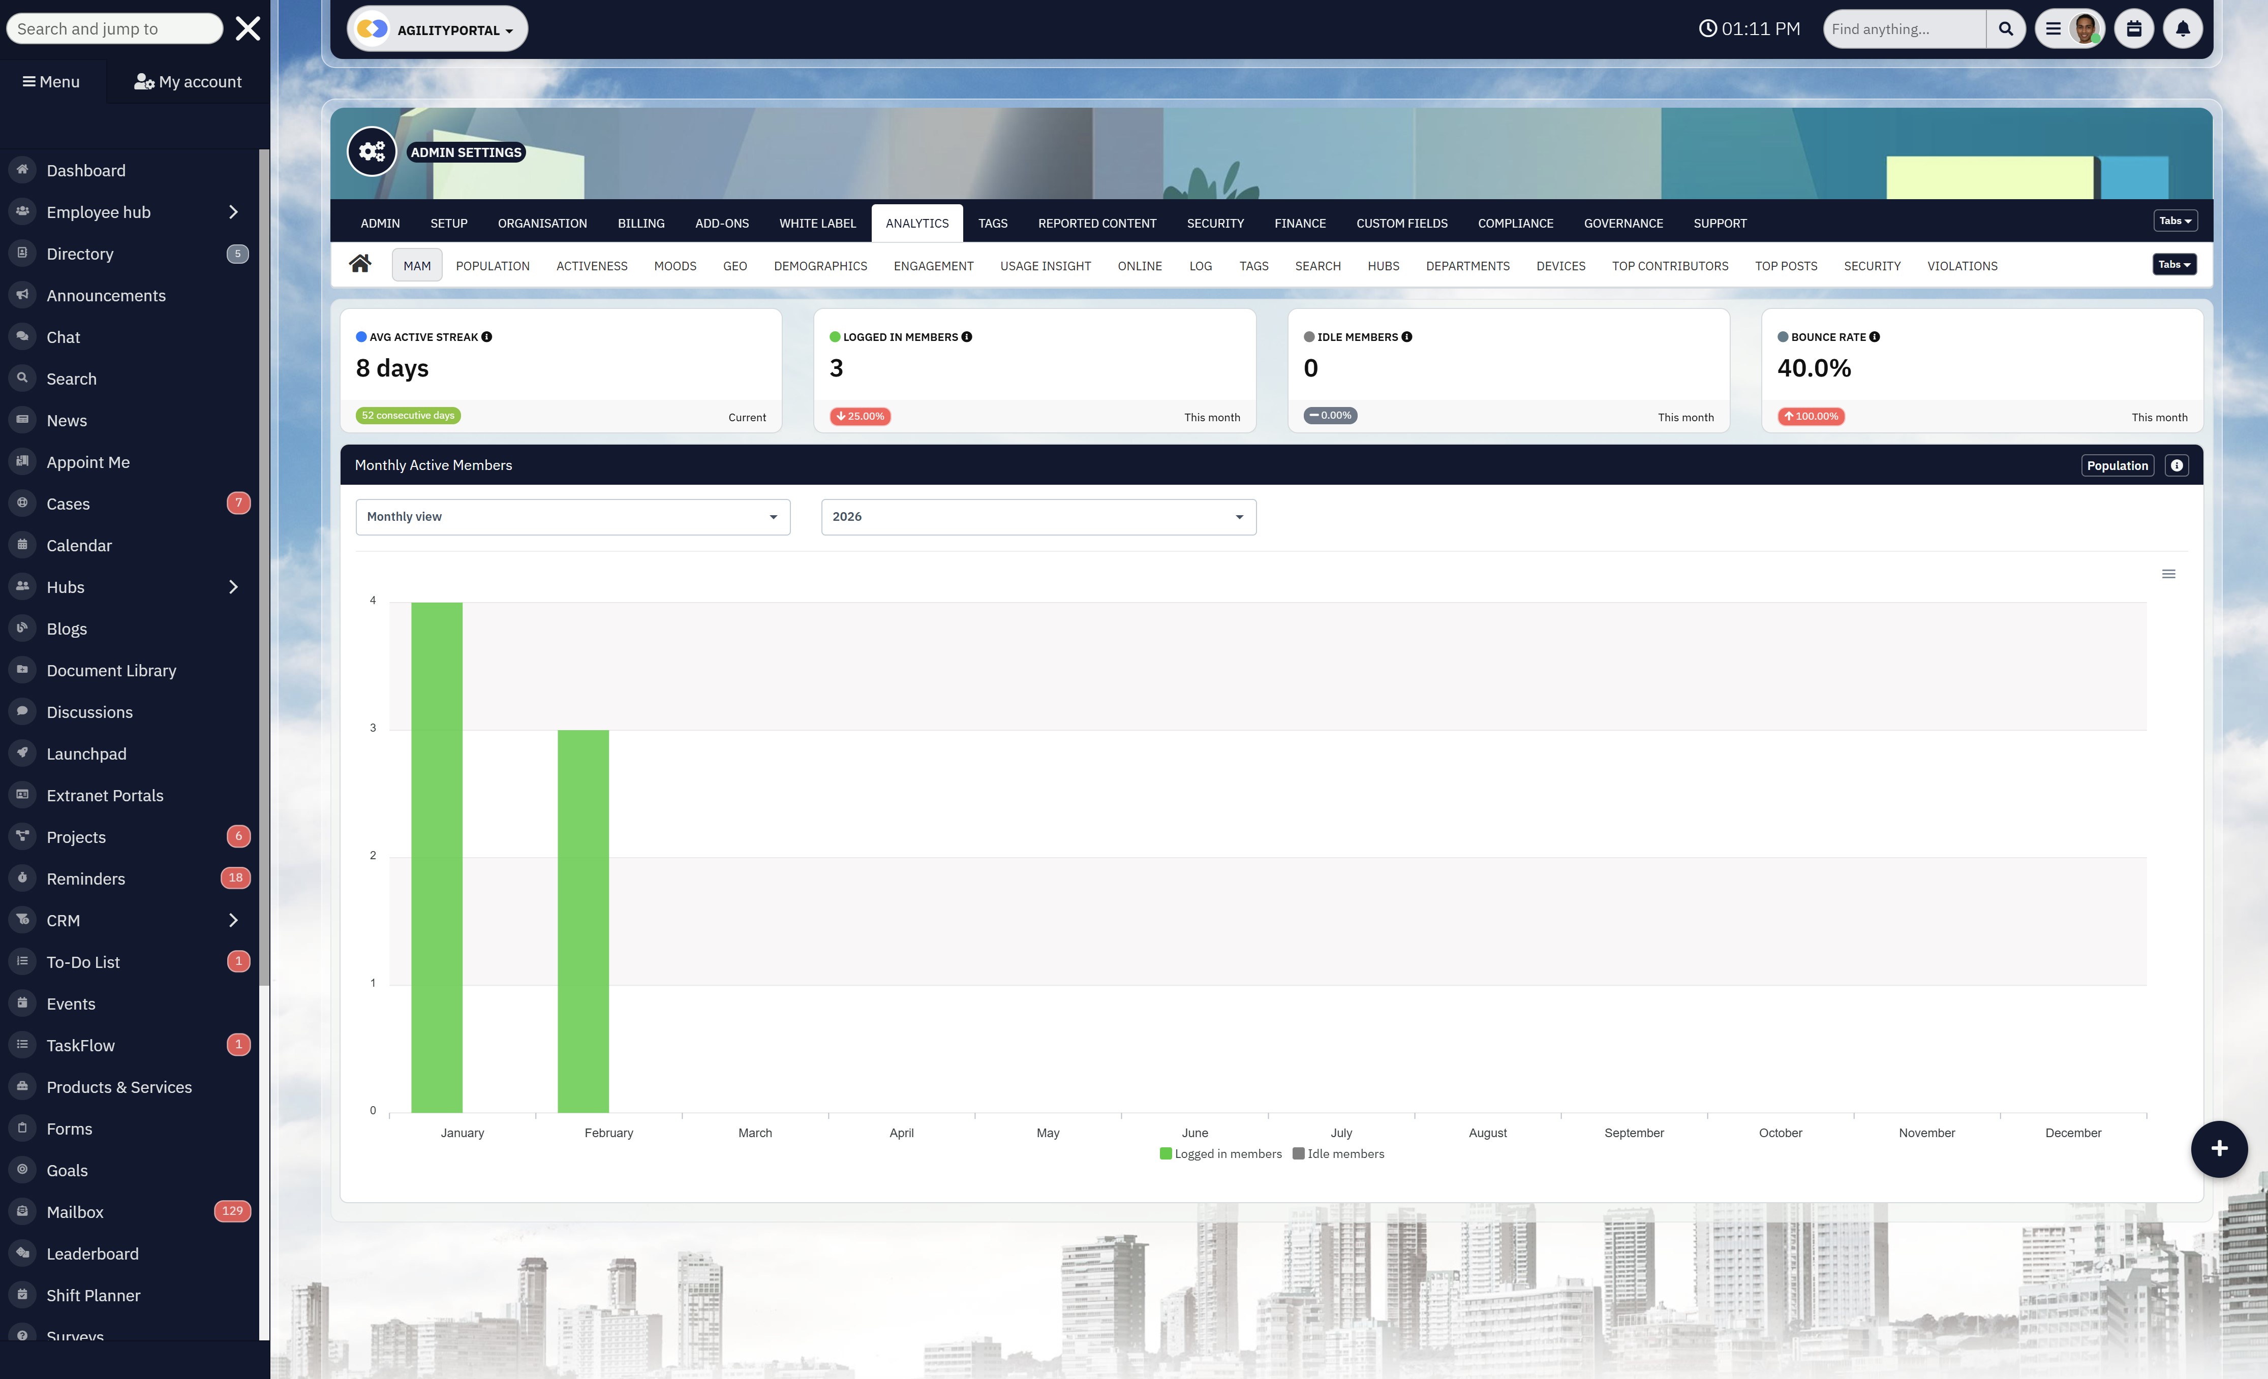Screen dimensions: 2268x1379
Task: Click the Find anything search field
Action: pyautogui.click(x=1903, y=28)
